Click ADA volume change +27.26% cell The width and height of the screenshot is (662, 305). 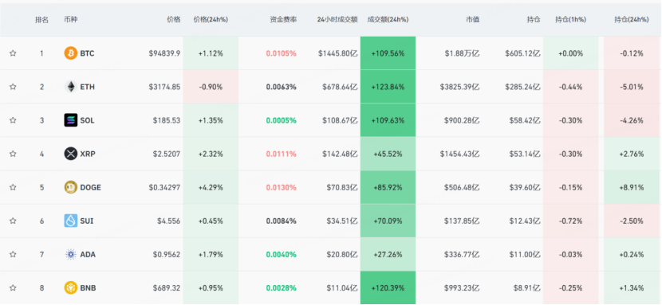(x=388, y=255)
